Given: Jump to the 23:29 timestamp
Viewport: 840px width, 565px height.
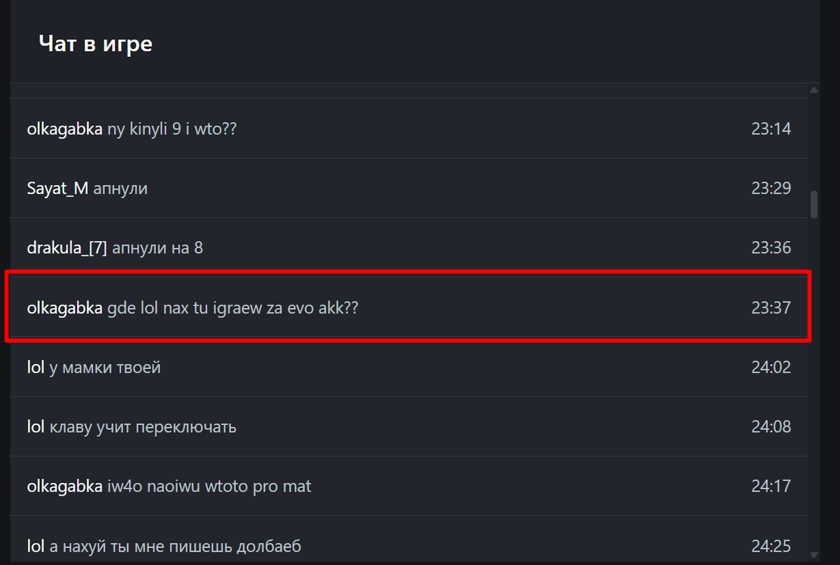Looking at the screenshot, I should pyautogui.click(x=771, y=188).
